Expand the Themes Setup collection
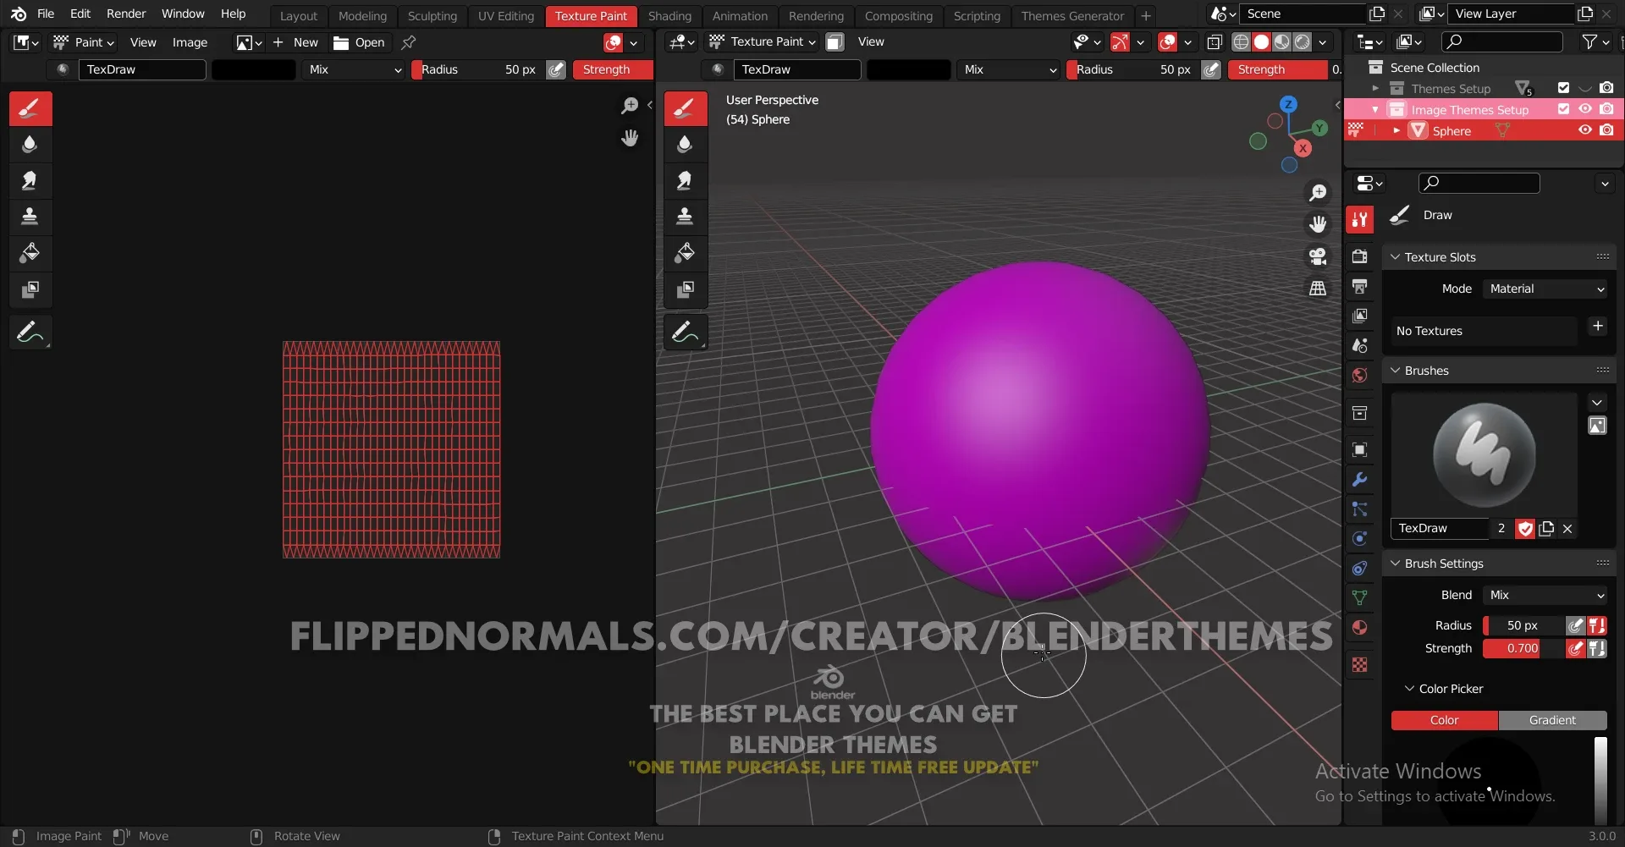Viewport: 1625px width, 847px height. [1375, 88]
